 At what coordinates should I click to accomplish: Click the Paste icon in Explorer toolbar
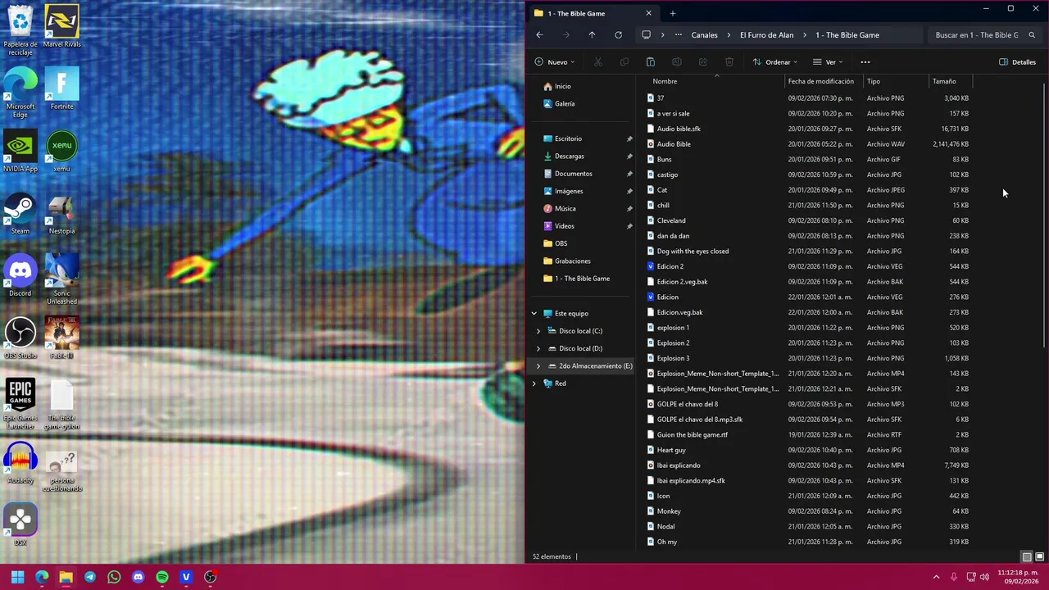(x=651, y=62)
